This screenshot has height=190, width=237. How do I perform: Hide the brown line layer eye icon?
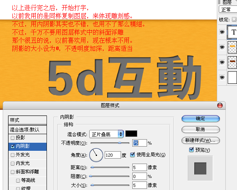coord(222,62)
